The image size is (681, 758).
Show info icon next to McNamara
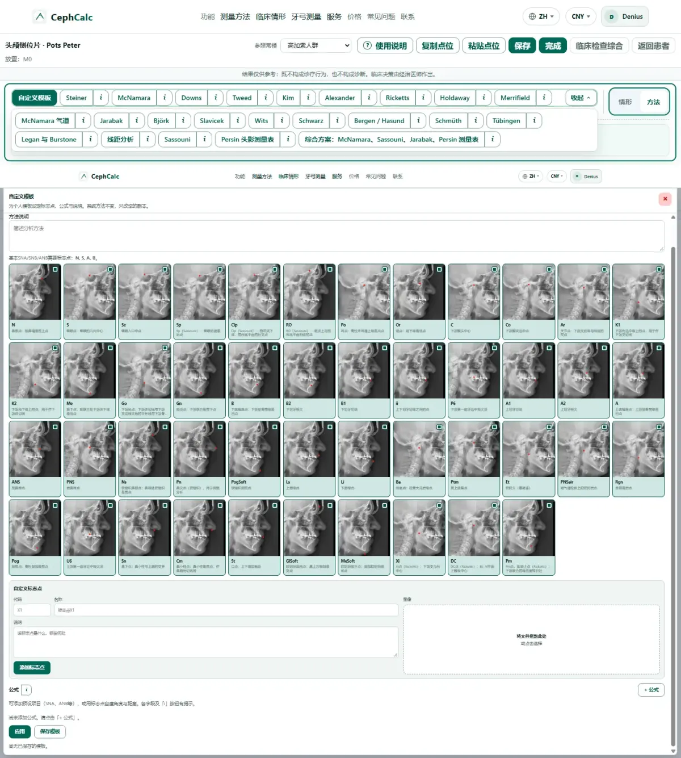point(165,98)
